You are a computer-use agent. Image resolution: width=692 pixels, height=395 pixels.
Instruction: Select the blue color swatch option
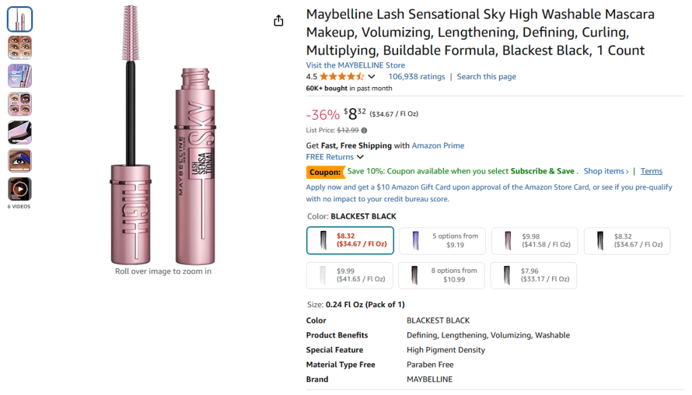click(442, 241)
